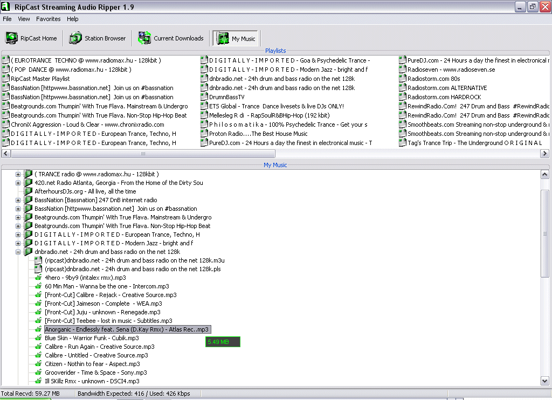Screen dimensions: 552x400
Task: Open the Favorites menu
Action: (x=48, y=19)
